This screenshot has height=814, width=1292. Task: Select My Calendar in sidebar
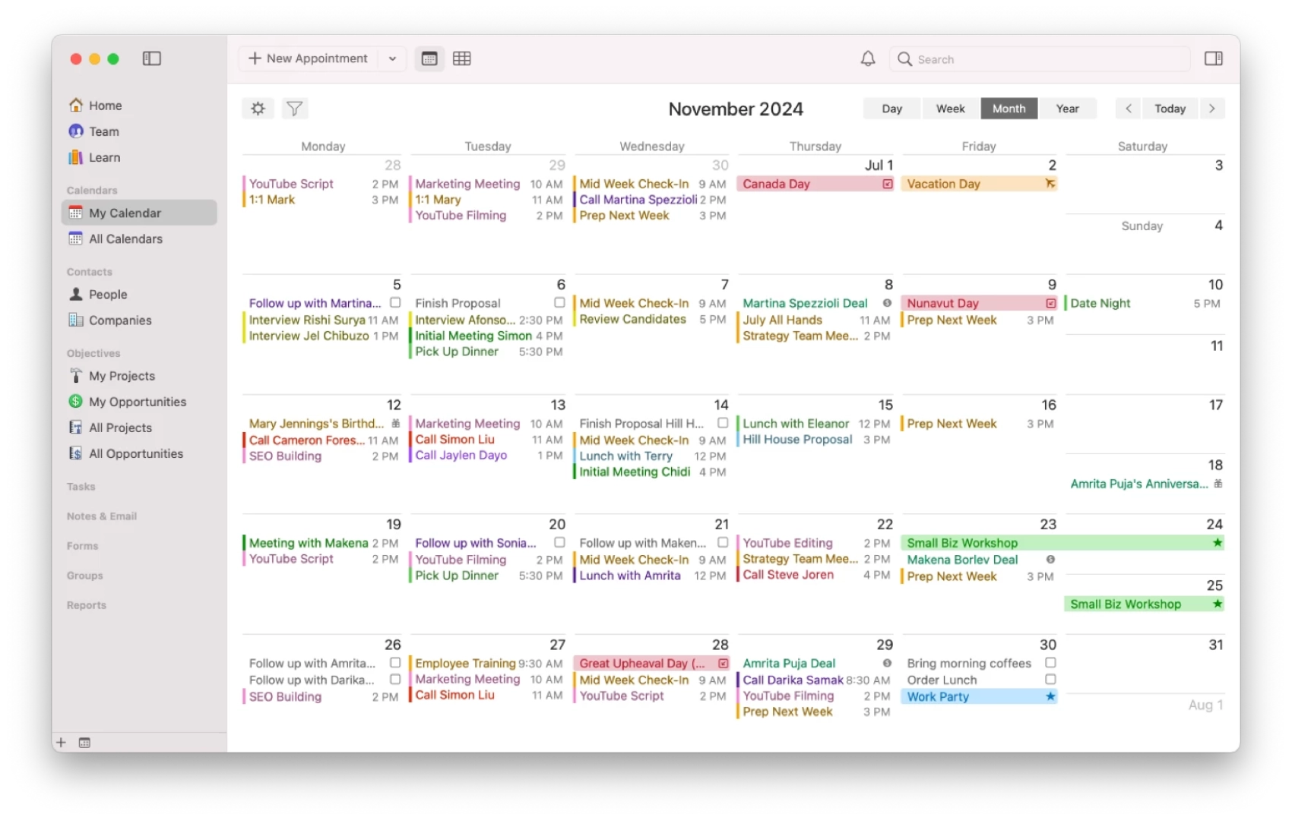139,213
